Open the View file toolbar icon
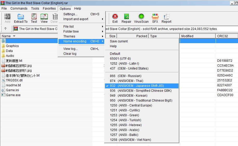This screenshot has width=238, height=146. tap(44, 18)
